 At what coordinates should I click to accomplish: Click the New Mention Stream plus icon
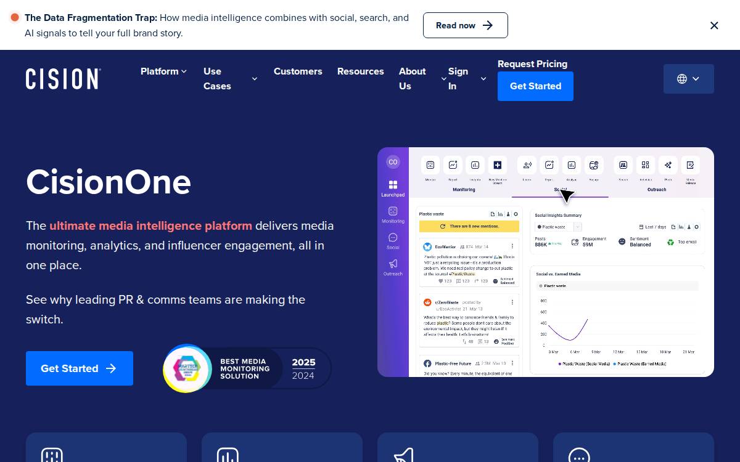pos(497,165)
